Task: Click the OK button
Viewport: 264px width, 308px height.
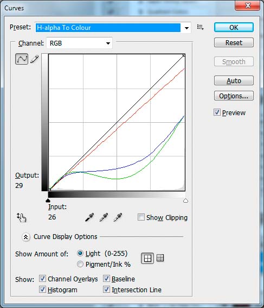Action: [x=234, y=27]
